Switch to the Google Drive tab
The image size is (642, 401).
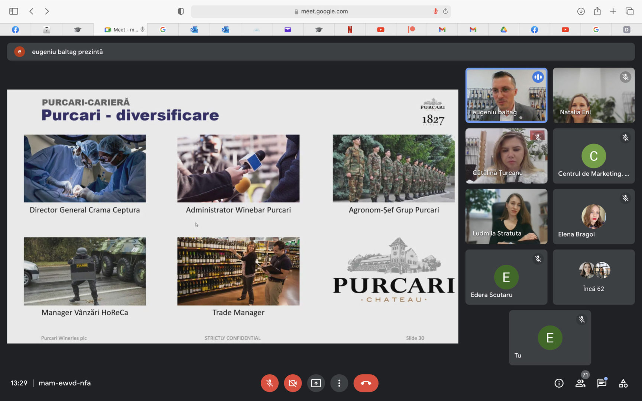pyautogui.click(x=503, y=30)
